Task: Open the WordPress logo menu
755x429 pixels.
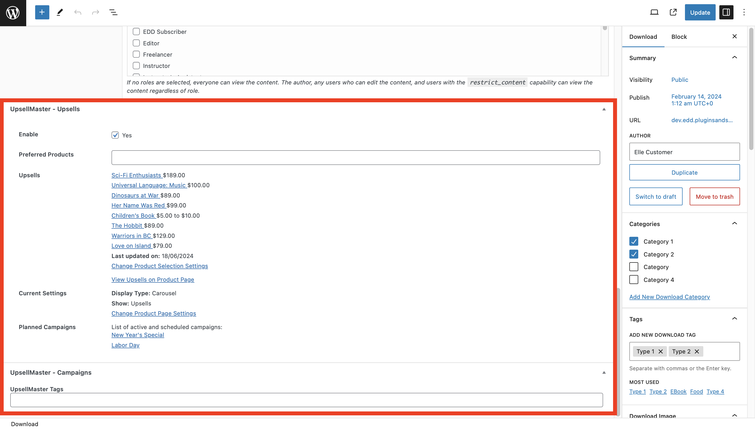Action: (x=13, y=13)
